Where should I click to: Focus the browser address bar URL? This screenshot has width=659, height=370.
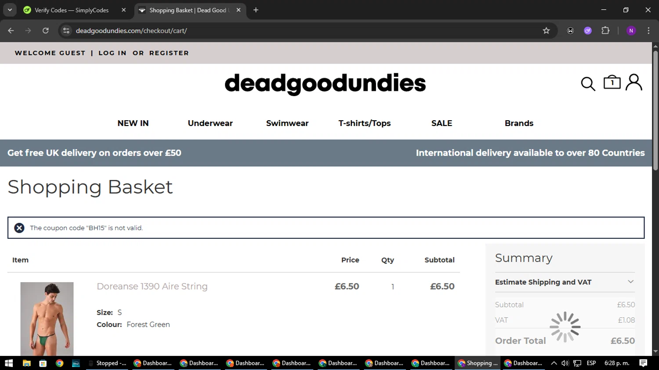(x=131, y=31)
